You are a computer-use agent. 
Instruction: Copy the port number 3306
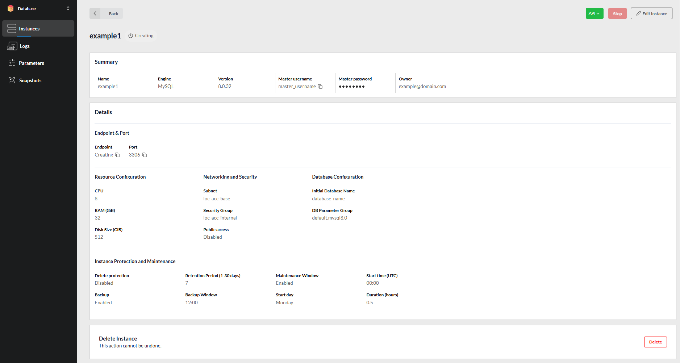(145, 155)
